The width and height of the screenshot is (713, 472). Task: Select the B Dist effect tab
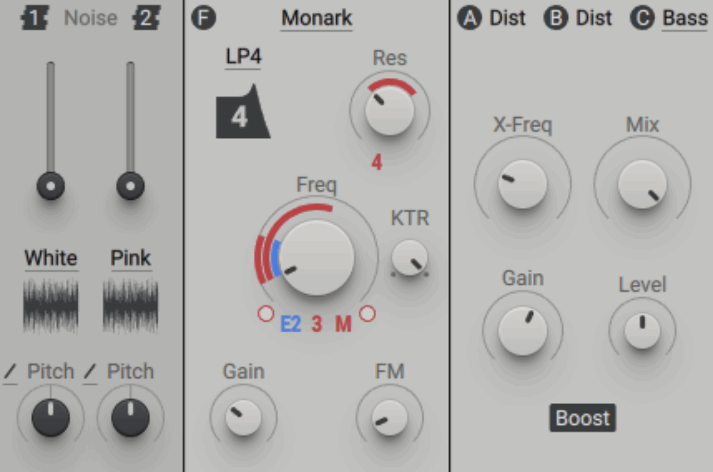(594, 18)
